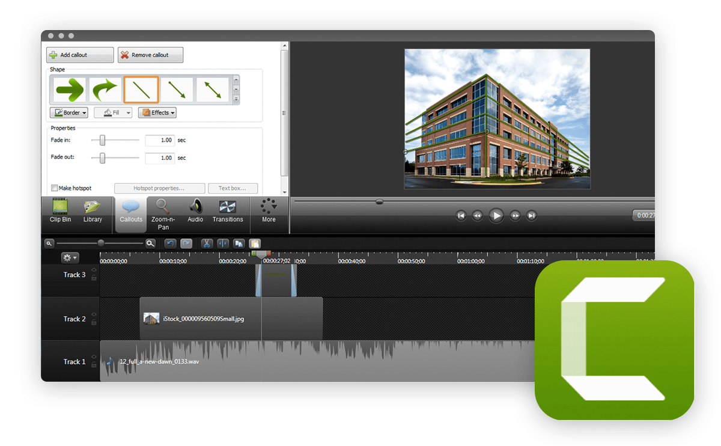The height and width of the screenshot is (446, 721).
Task: Split the clip at the playhead
Action: click(224, 243)
